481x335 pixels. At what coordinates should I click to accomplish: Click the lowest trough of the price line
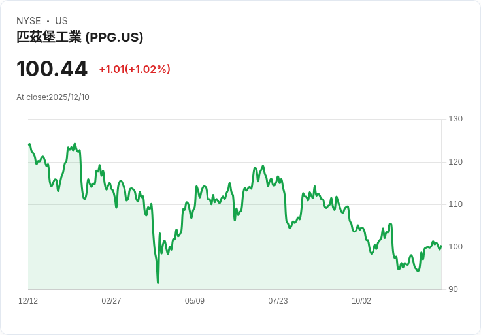pyautogui.click(x=158, y=283)
